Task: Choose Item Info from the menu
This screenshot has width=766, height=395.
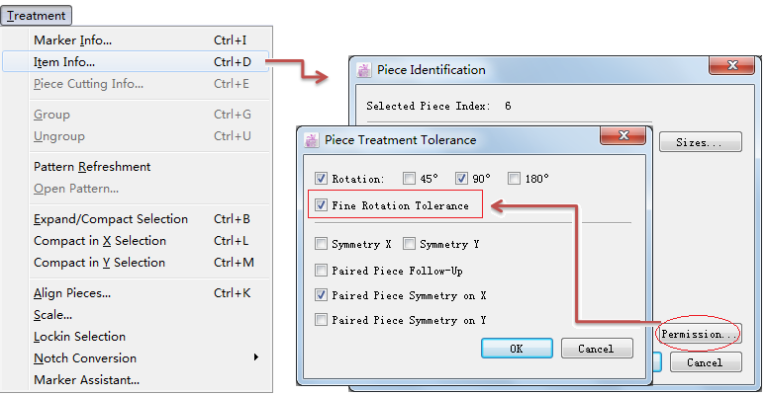Action: (x=64, y=62)
